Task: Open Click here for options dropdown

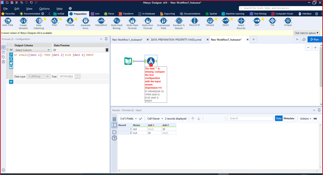Action: (307, 33)
